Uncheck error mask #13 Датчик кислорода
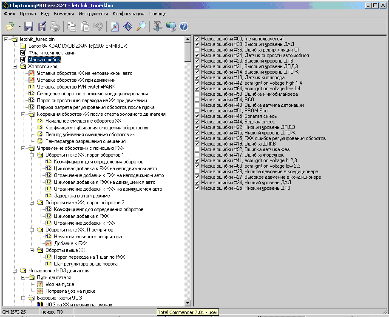The height and width of the screenshot is (317, 389). (x=197, y=77)
